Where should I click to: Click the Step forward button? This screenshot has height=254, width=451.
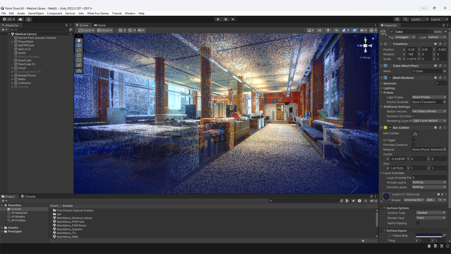click(x=233, y=19)
